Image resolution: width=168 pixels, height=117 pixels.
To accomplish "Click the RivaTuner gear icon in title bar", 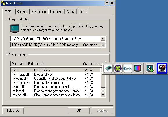I will [x=3, y=3].
